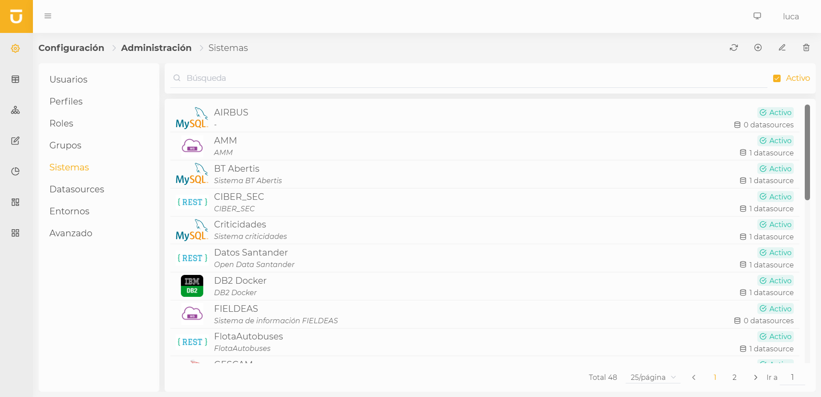Image resolution: width=821 pixels, height=397 pixels.
Task: Click the vertical scrollbar of systems list
Action: [807, 152]
